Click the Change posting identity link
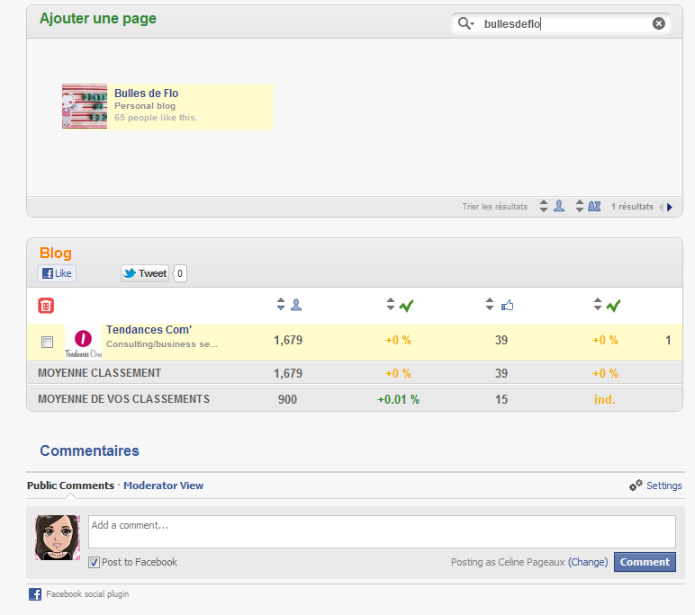 point(588,562)
